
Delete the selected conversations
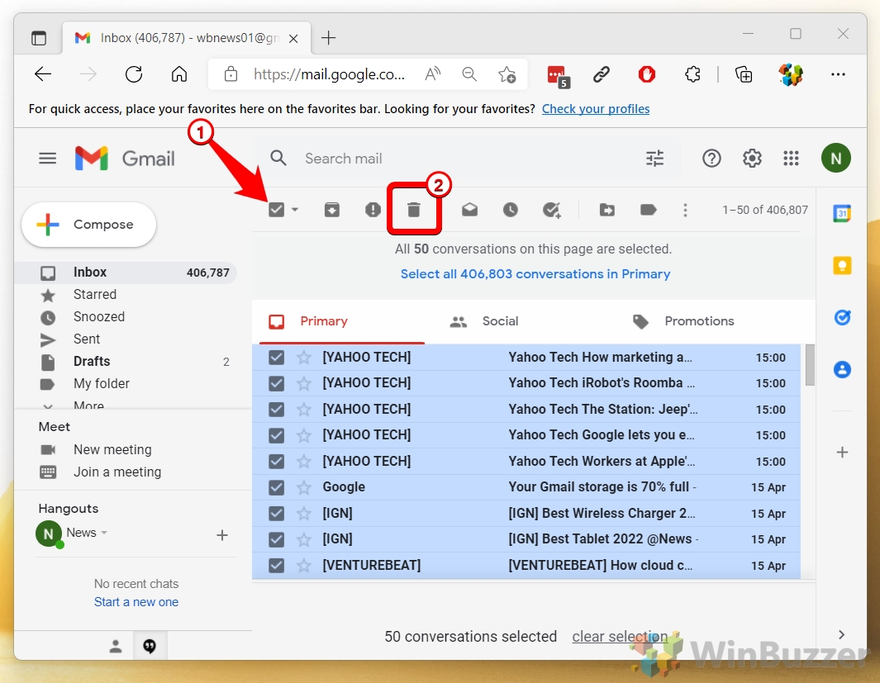[413, 210]
